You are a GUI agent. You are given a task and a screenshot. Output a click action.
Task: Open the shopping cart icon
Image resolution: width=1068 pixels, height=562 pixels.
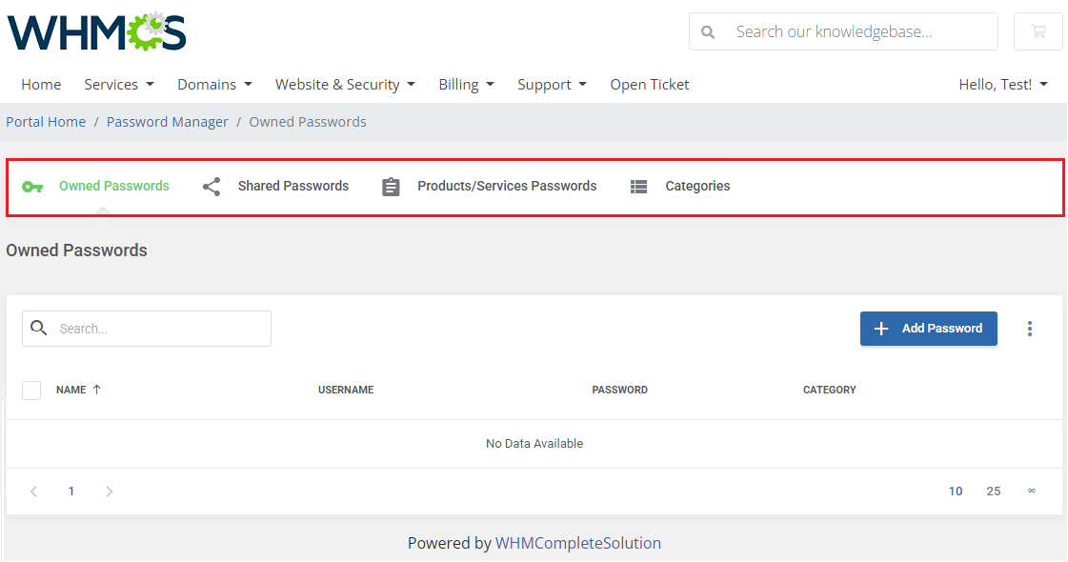tap(1038, 31)
